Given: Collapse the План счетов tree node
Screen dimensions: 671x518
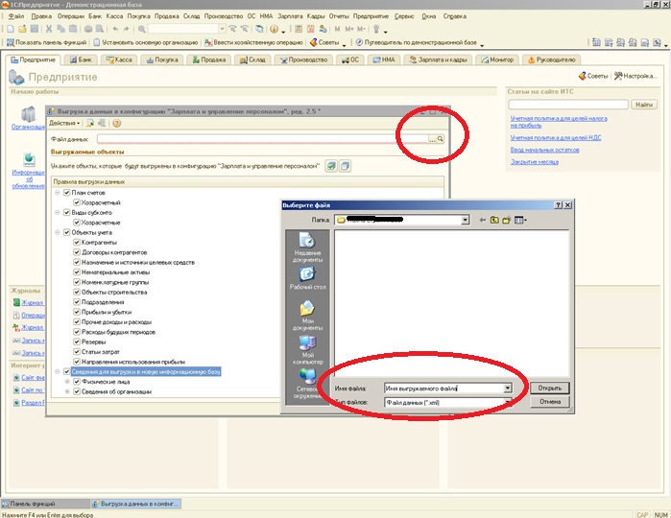Looking at the screenshot, I should coord(58,193).
